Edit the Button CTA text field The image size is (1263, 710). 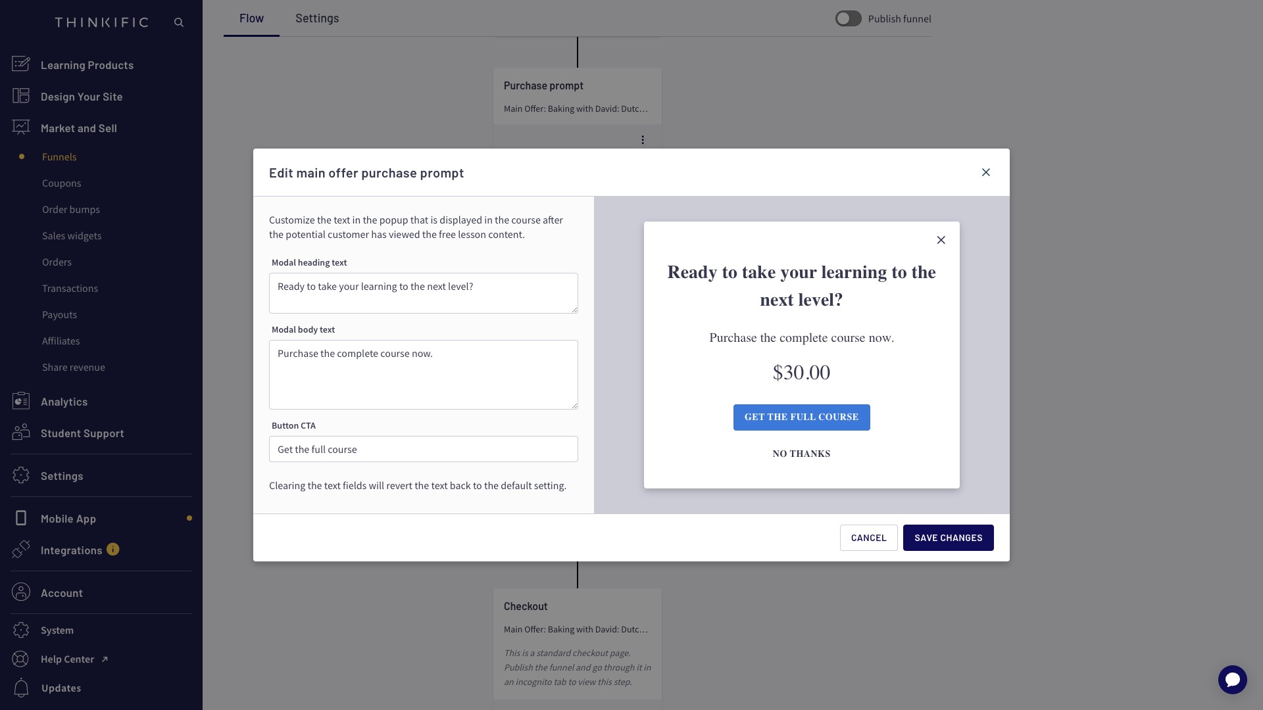(x=423, y=449)
